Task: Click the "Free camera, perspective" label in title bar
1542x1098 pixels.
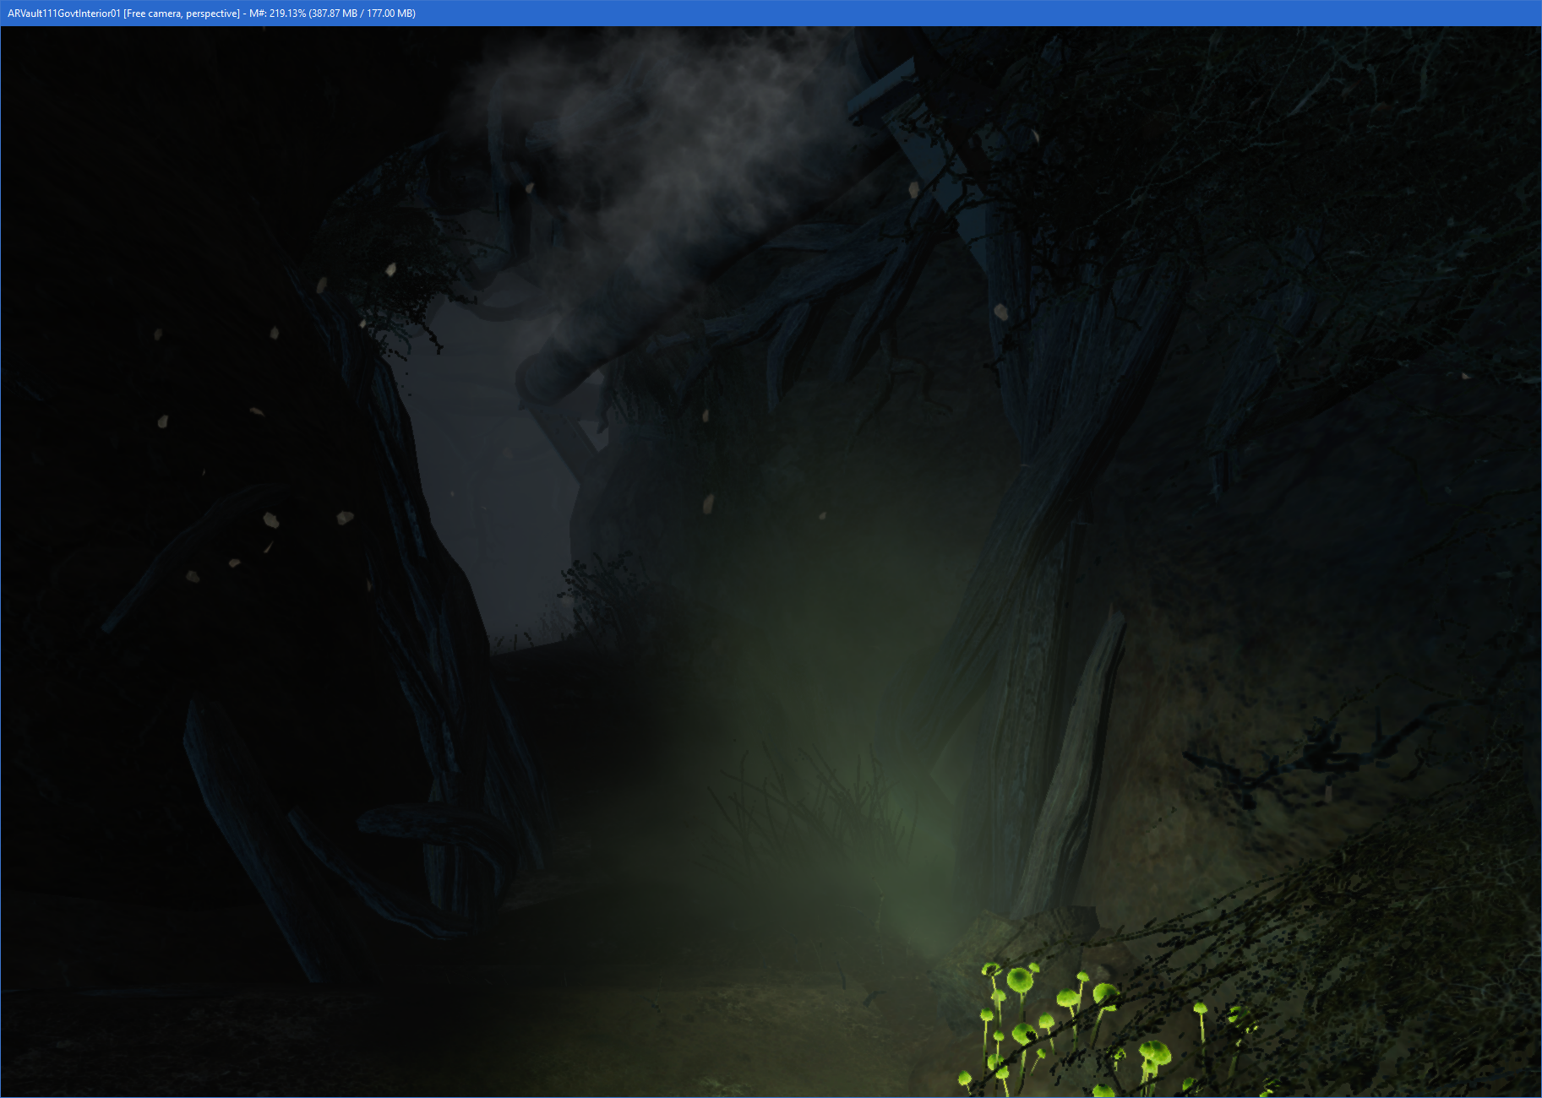Action: [x=182, y=14]
